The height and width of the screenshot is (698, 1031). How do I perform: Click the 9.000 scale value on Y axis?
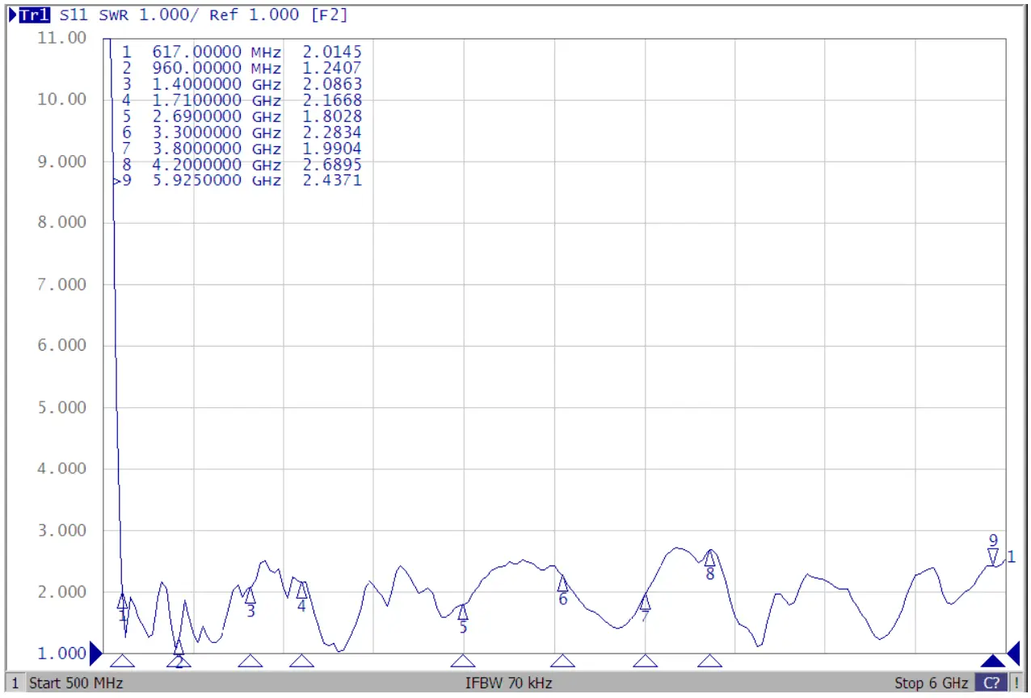coord(62,162)
